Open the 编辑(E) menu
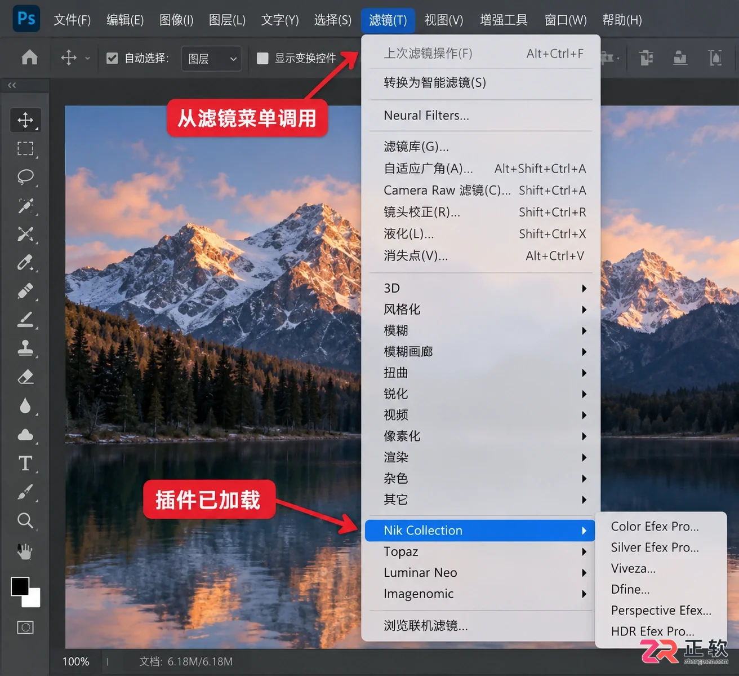Viewport: 739px width, 676px height. click(x=125, y=20)
